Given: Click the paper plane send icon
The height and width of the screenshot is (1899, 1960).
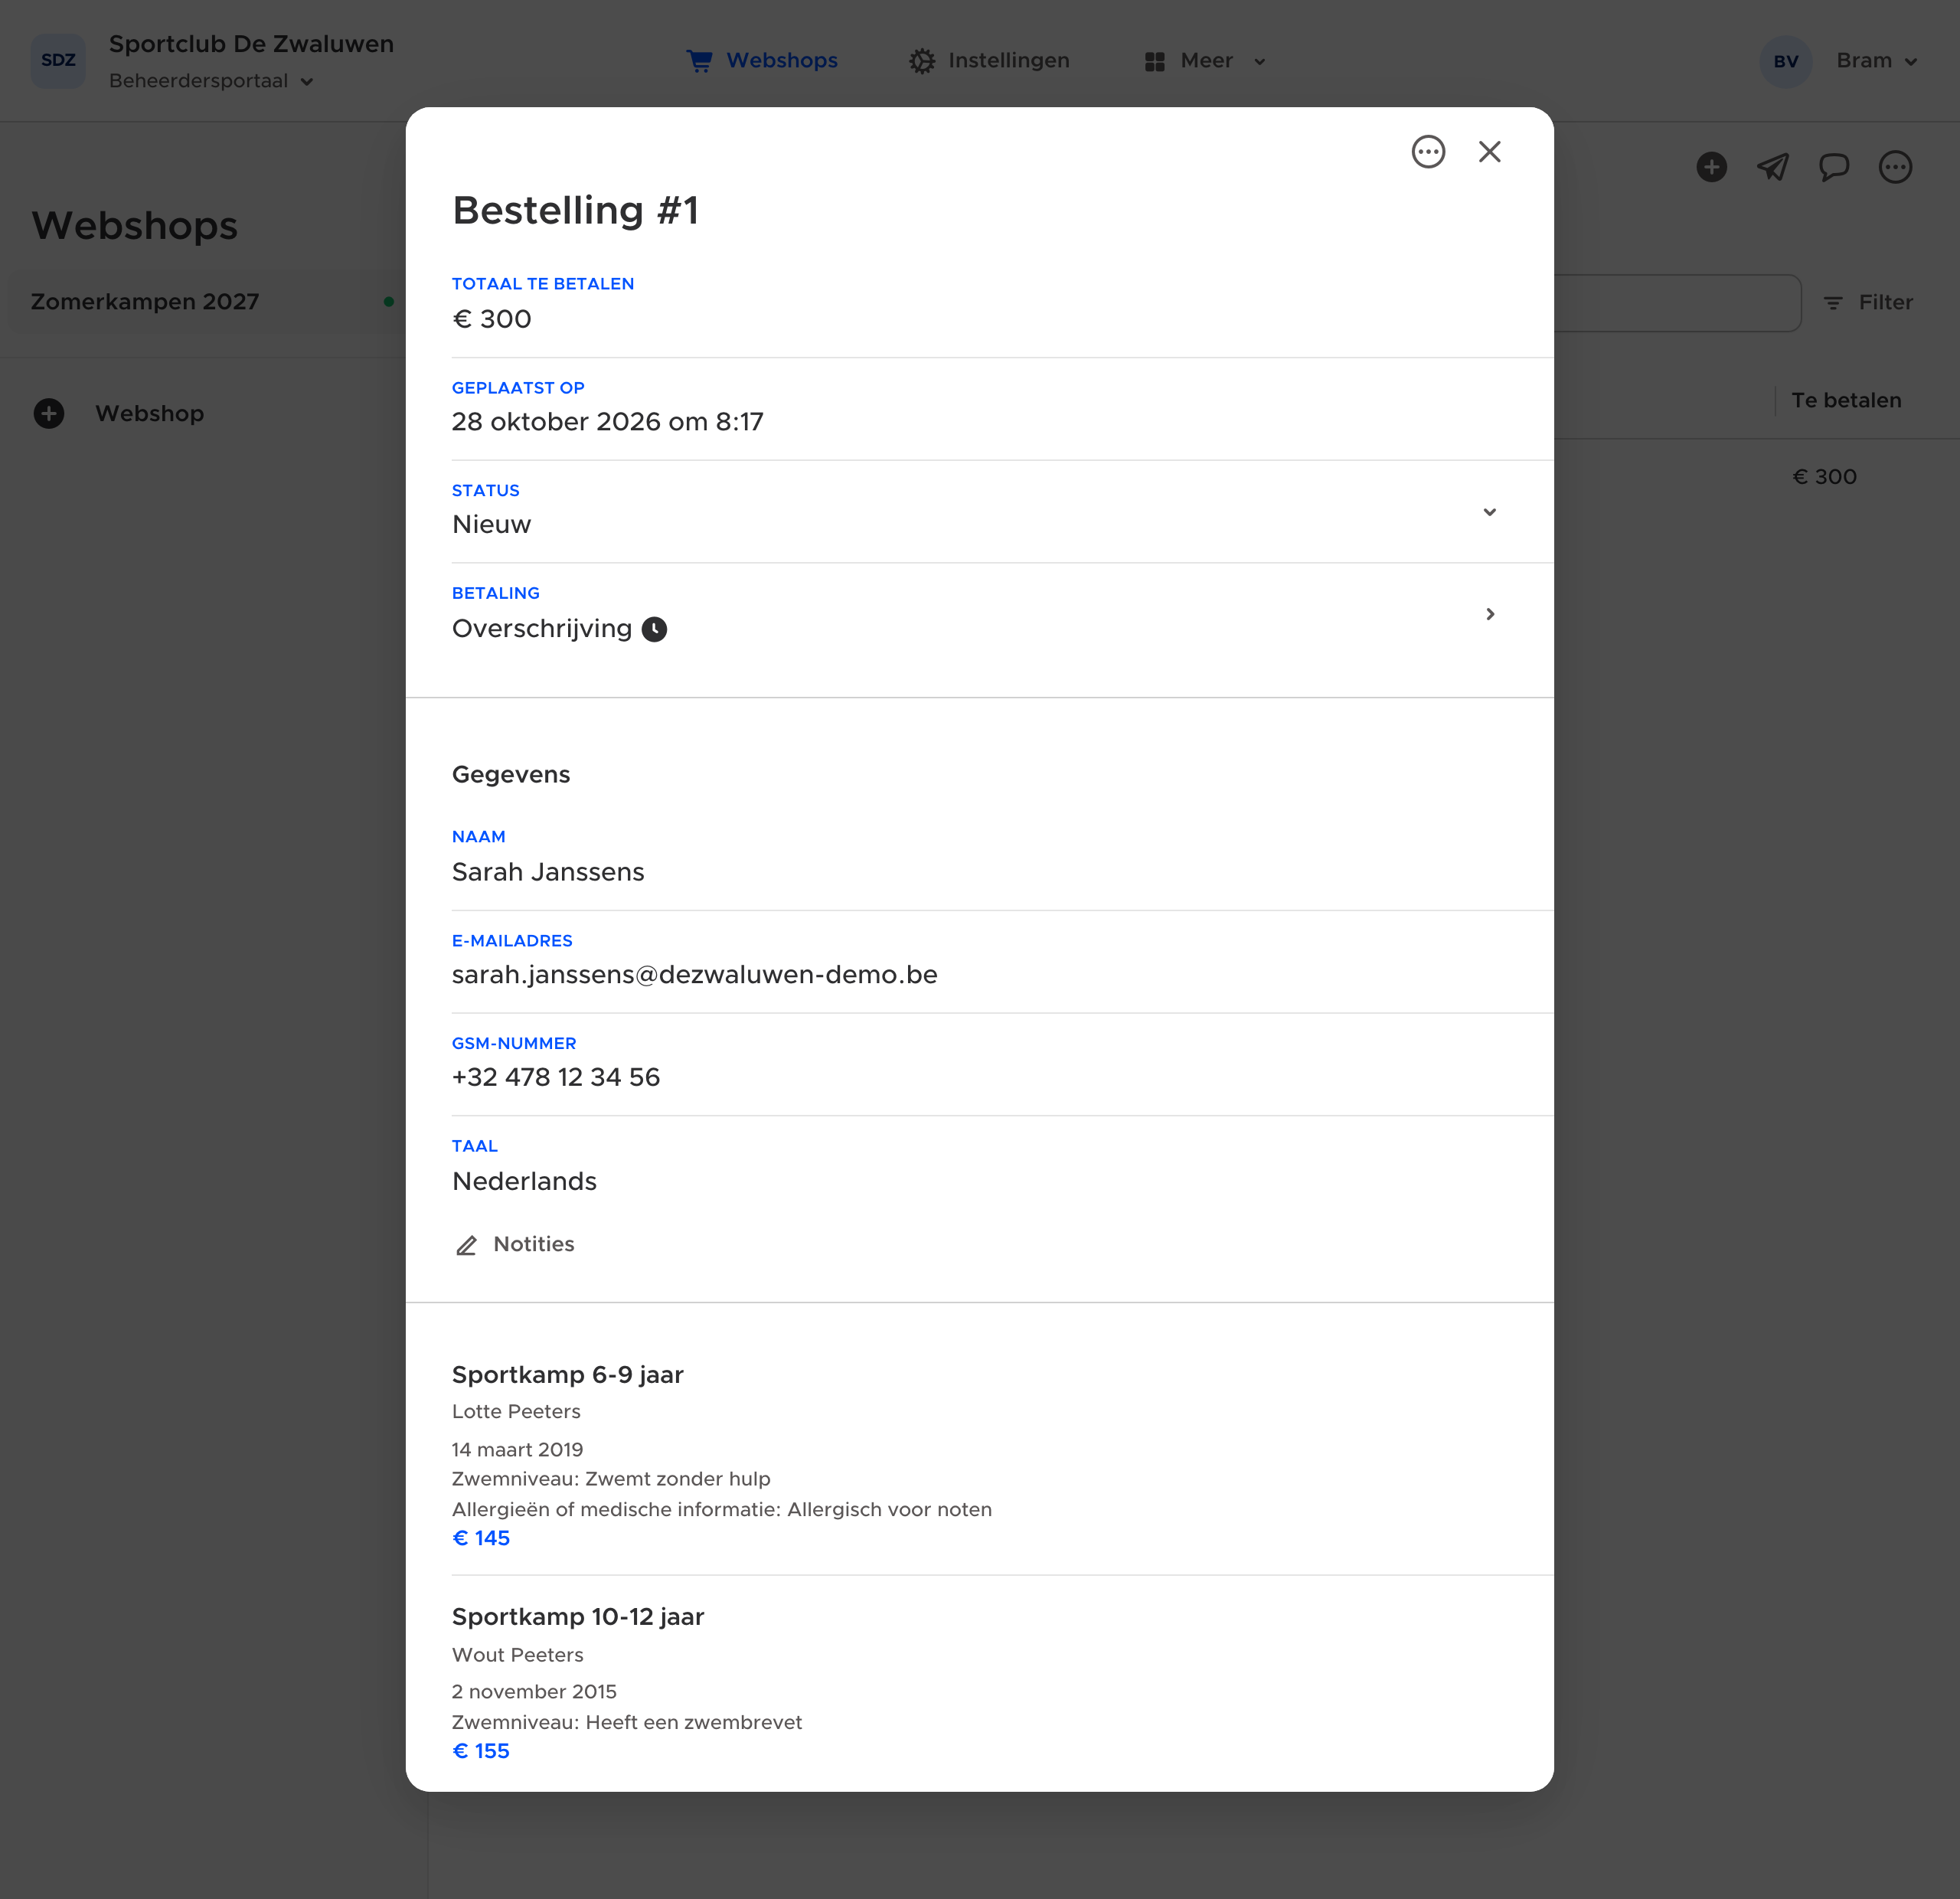Looking at the screenshot, I should pos(1773,167).
